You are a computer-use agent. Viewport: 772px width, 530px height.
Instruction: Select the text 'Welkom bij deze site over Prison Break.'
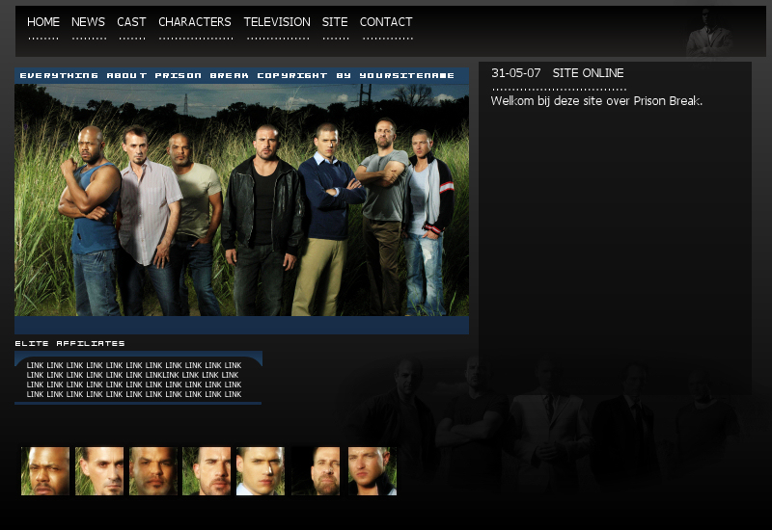click(596, 101)
